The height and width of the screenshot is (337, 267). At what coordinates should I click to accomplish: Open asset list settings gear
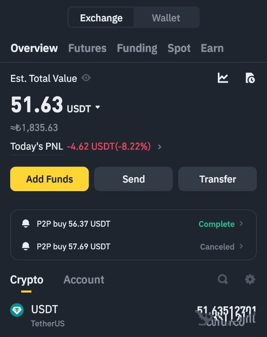pos(250,280)
